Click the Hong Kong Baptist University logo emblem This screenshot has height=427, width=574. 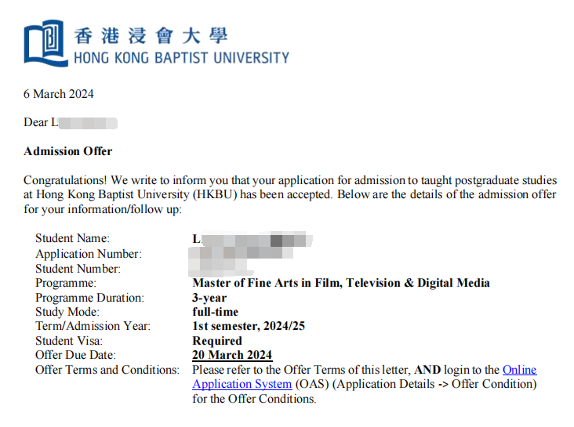coord(45,43)
